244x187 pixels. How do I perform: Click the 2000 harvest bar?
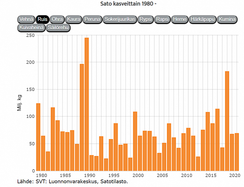(135, 141)
